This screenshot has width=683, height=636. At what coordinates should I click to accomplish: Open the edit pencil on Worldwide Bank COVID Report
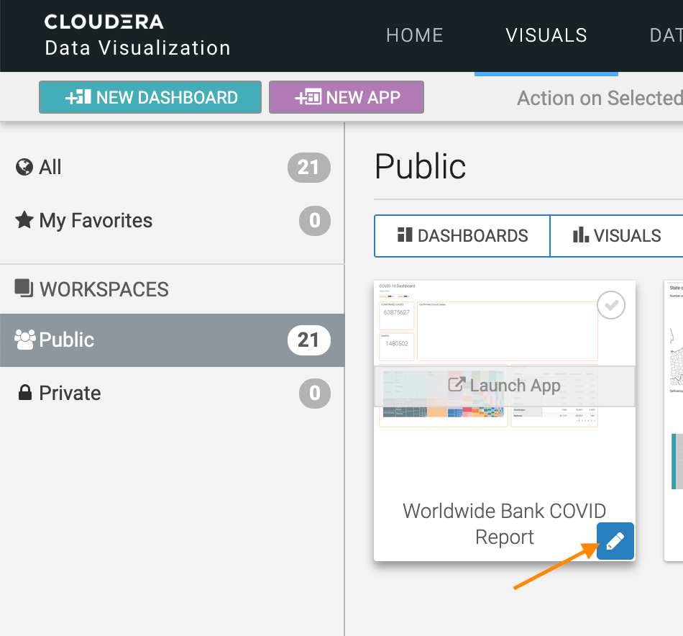tap(615, 540)
